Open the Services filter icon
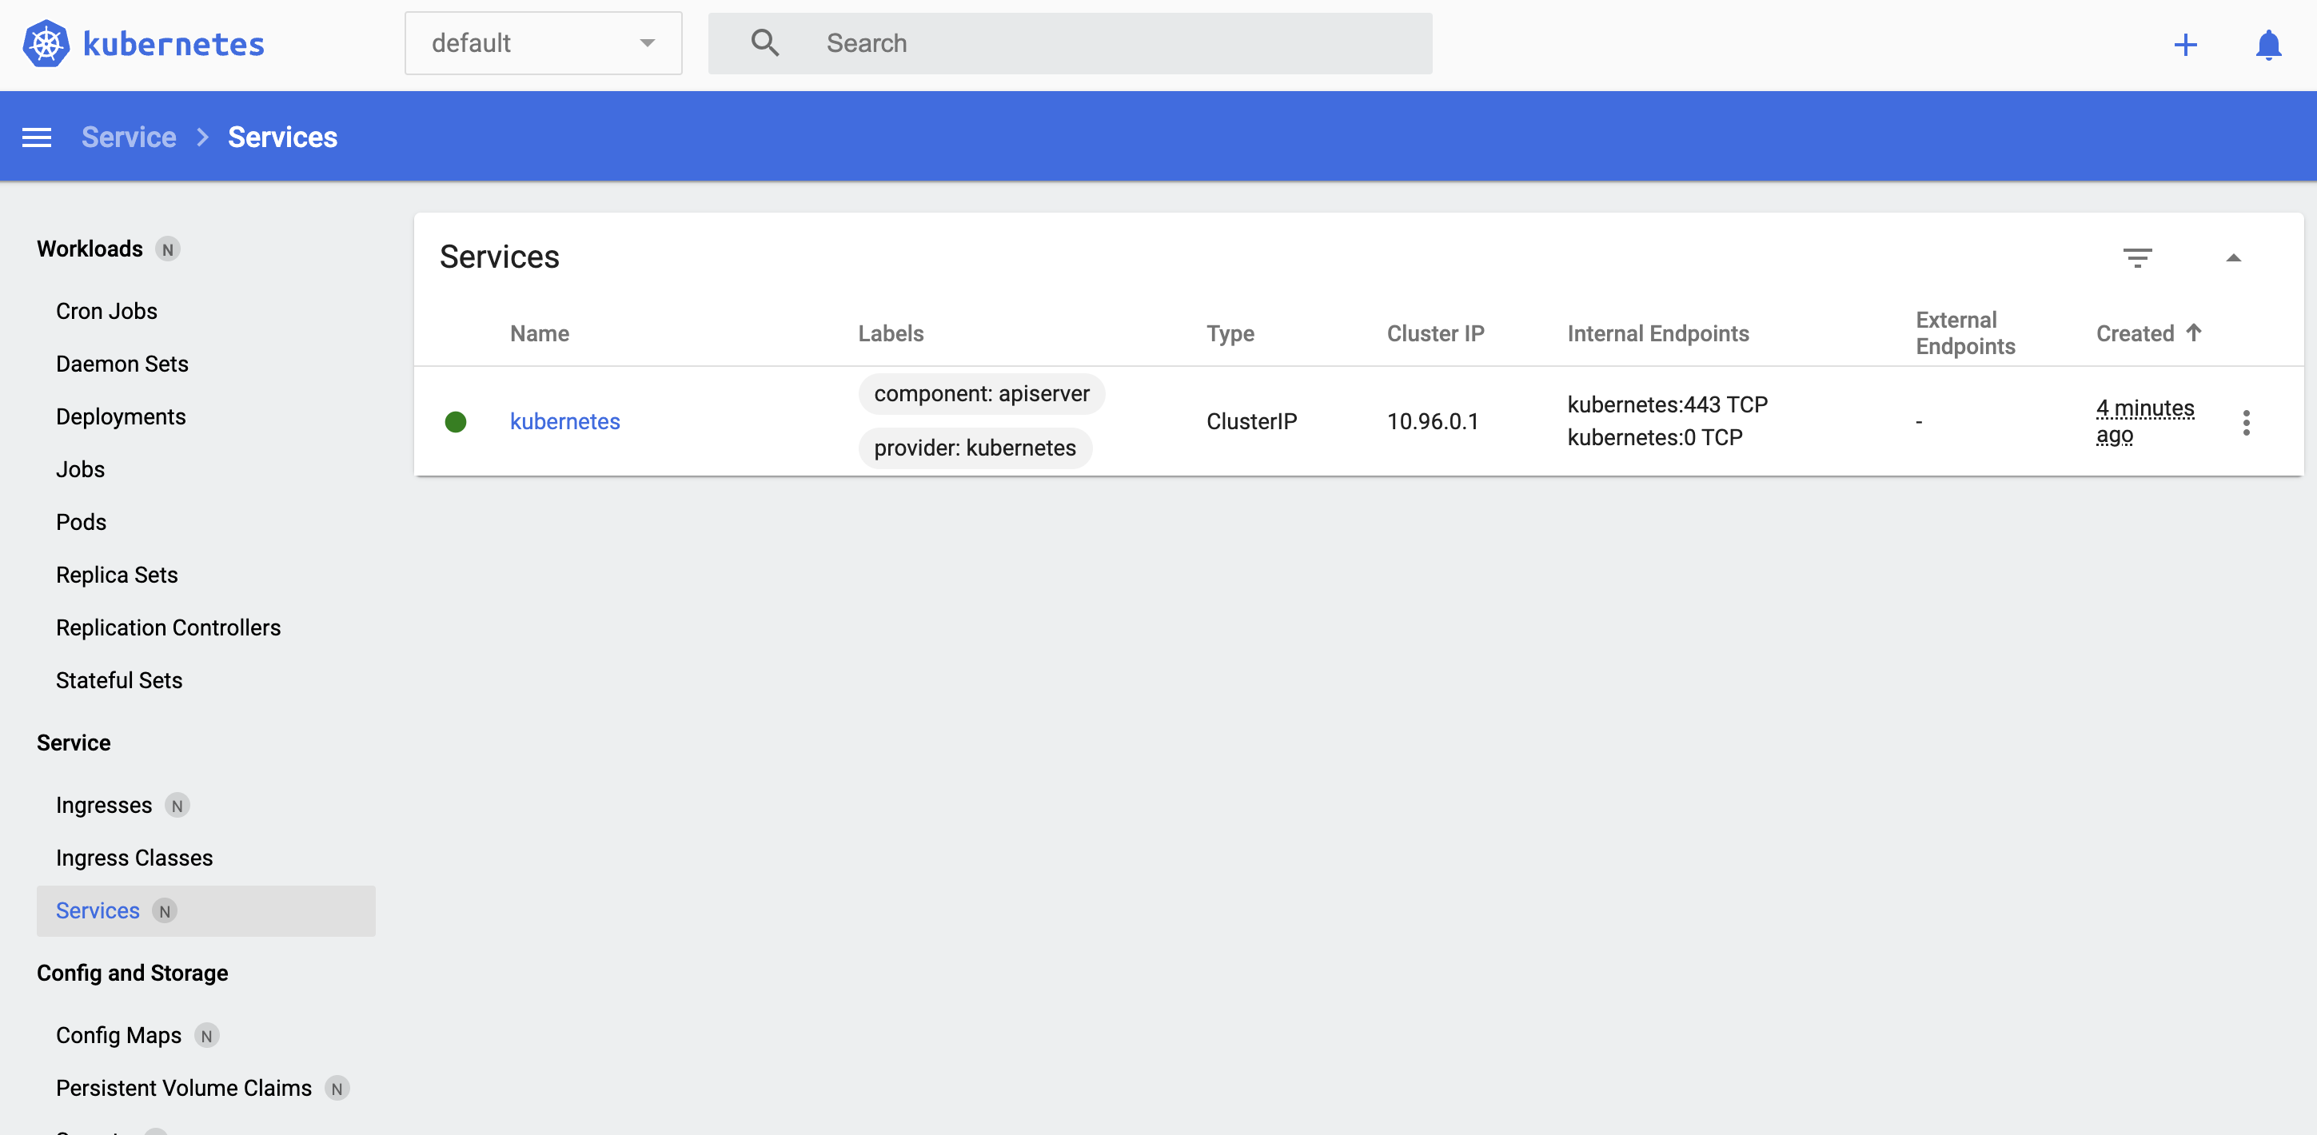 tap(2137, 258)
